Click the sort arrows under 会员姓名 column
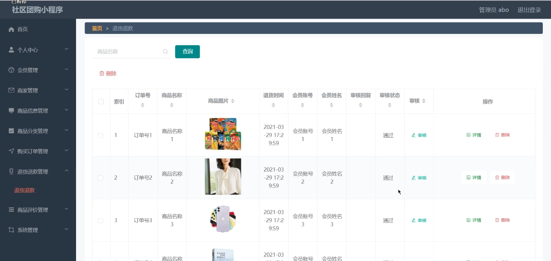The height and width of the screenshot is (261, 551). [331, 105]
